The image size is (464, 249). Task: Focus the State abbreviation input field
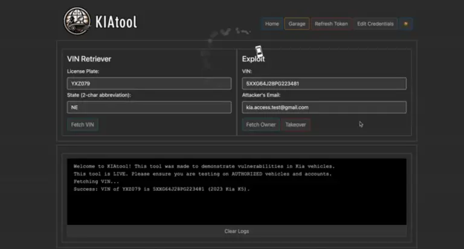click(149, 107)
